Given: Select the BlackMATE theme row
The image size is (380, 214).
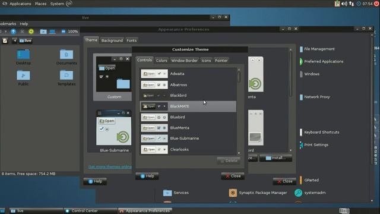Looking at the screenshot, I should tap(188, 106).
